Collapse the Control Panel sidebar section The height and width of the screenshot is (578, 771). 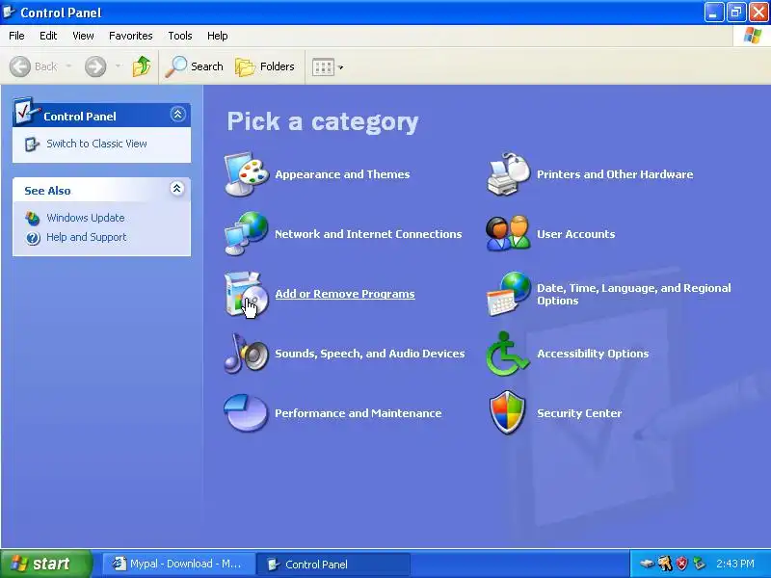(x=177, y=115)
